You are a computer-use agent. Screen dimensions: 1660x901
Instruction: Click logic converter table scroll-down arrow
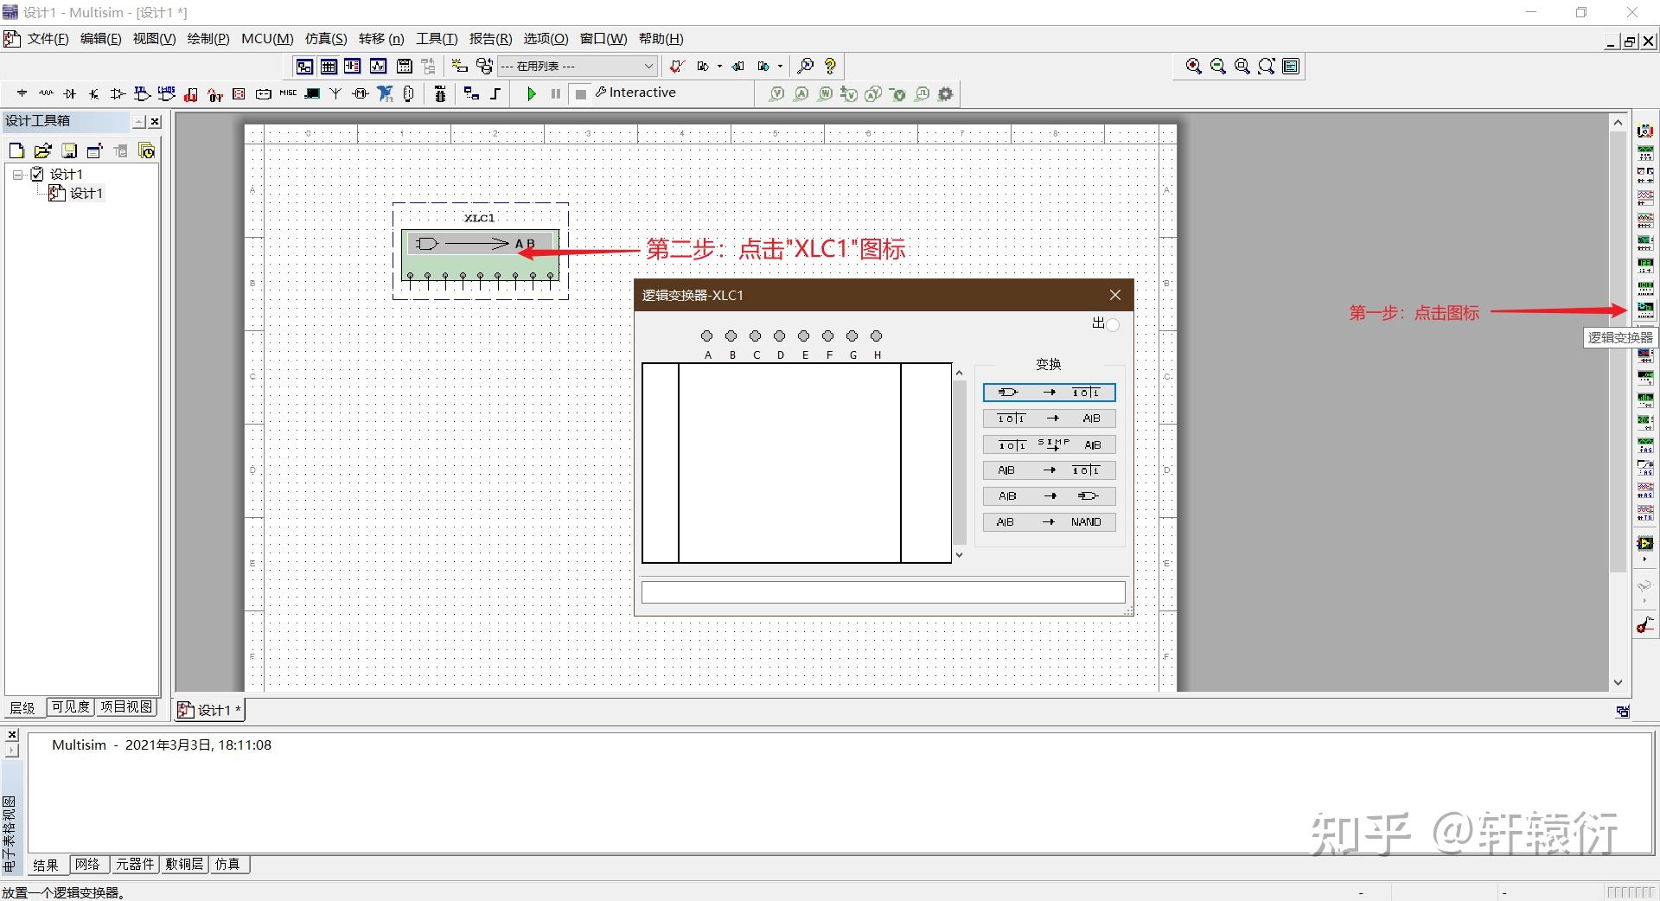959,555
